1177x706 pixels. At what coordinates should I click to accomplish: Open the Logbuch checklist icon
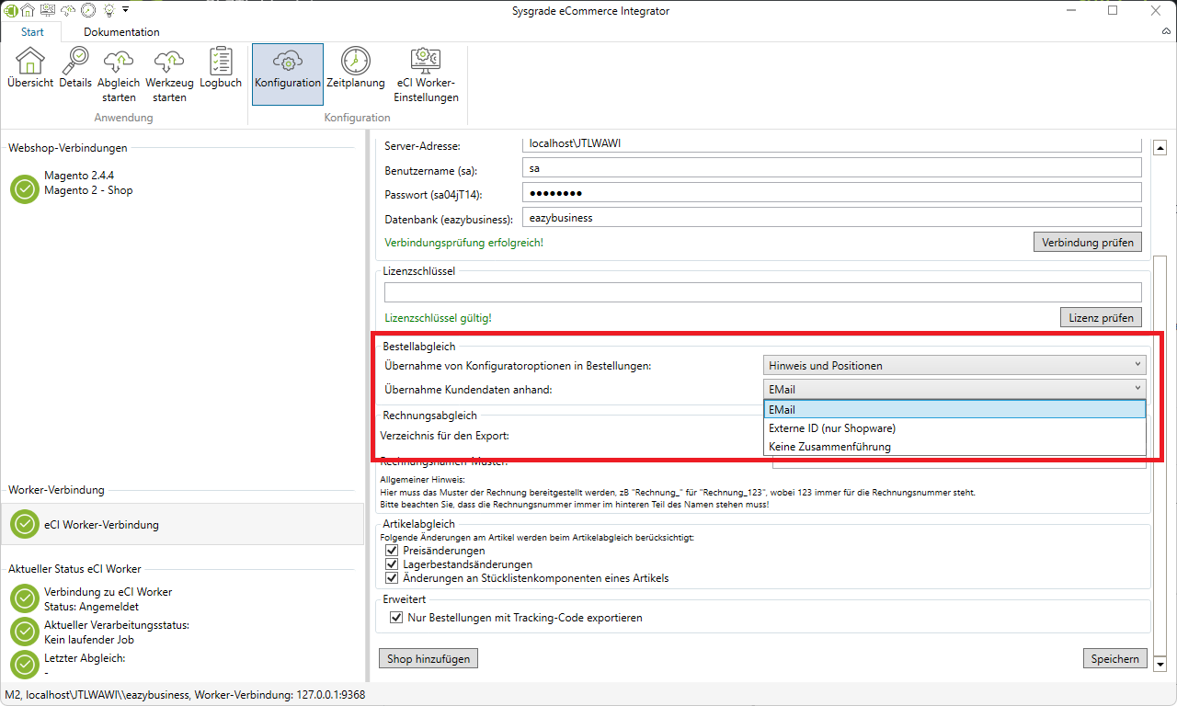click(221, 63)
